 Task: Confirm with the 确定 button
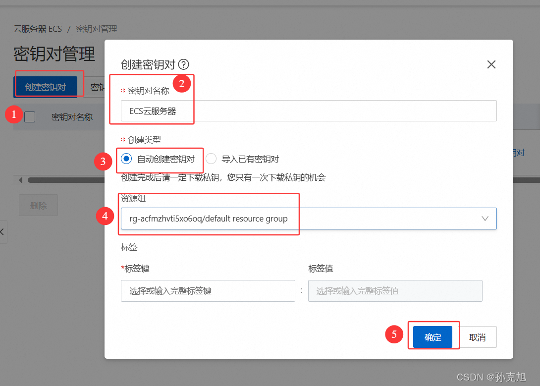tap(432, 337)
